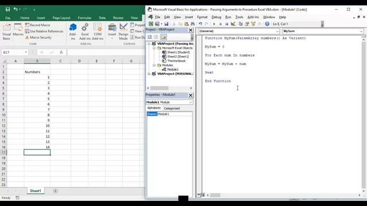Image resolution: width=367 pixels, height=206 pixels.
Task: Open the (General) object dropdown
Action: pyautogui.click(x=277, y=31)
